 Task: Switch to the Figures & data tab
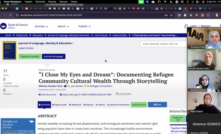coord(59,105)
